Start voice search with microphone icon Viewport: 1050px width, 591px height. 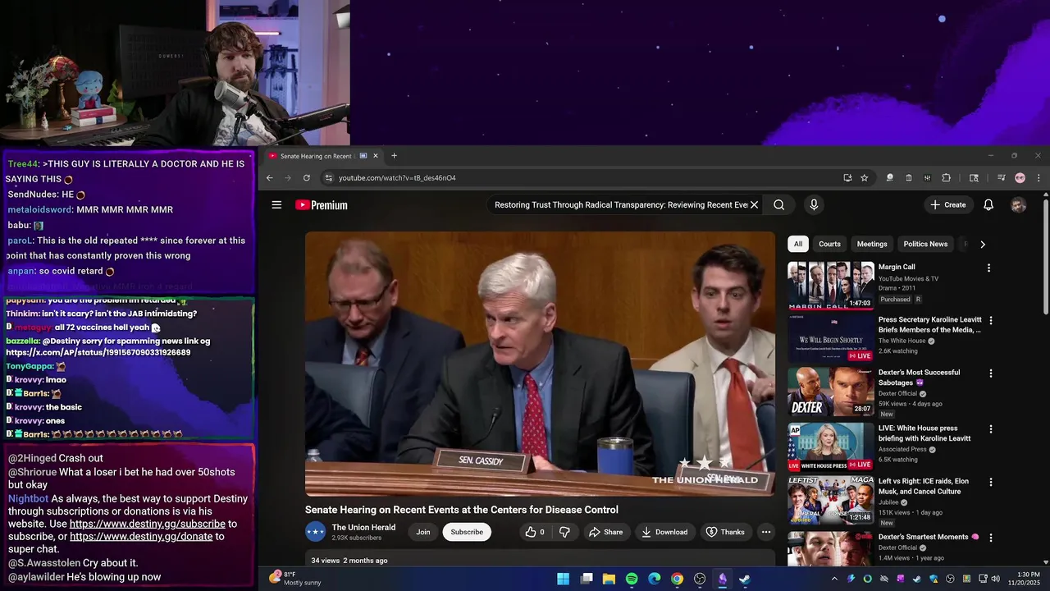[814, 205]
